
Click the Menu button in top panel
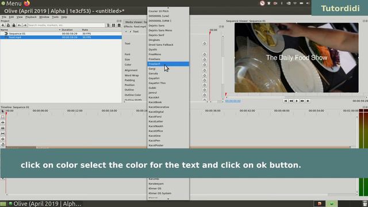[11, 3]
